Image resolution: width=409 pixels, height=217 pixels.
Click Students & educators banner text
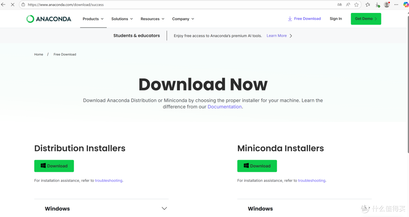136,36
